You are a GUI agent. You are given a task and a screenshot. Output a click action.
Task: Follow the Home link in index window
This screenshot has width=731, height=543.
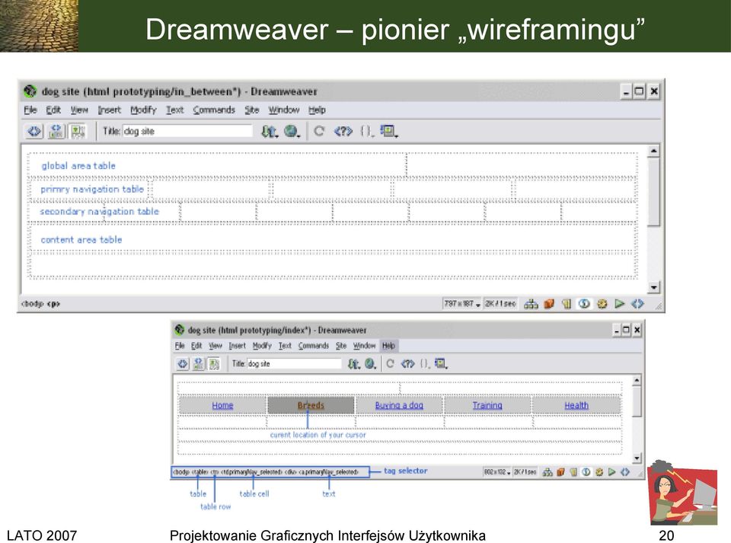tap(222, 405)
